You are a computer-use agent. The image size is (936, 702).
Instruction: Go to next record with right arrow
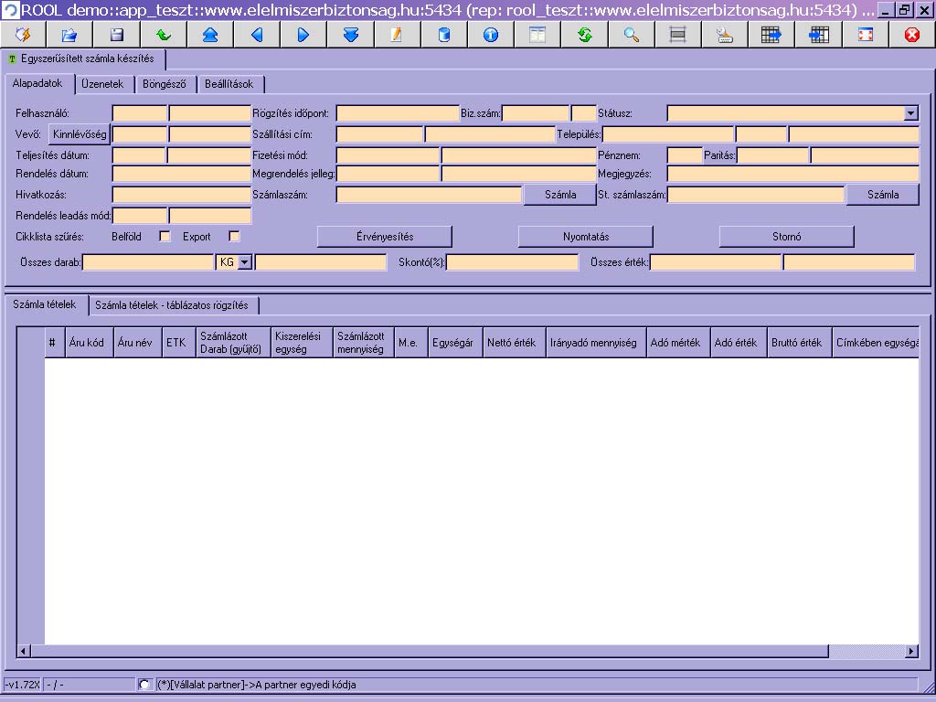[303, 35]
